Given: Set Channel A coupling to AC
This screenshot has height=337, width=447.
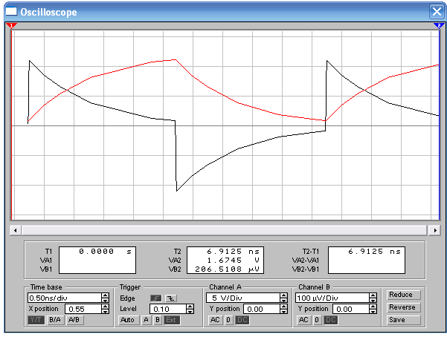Looking at the screenshot, I should tap(215, 320).
